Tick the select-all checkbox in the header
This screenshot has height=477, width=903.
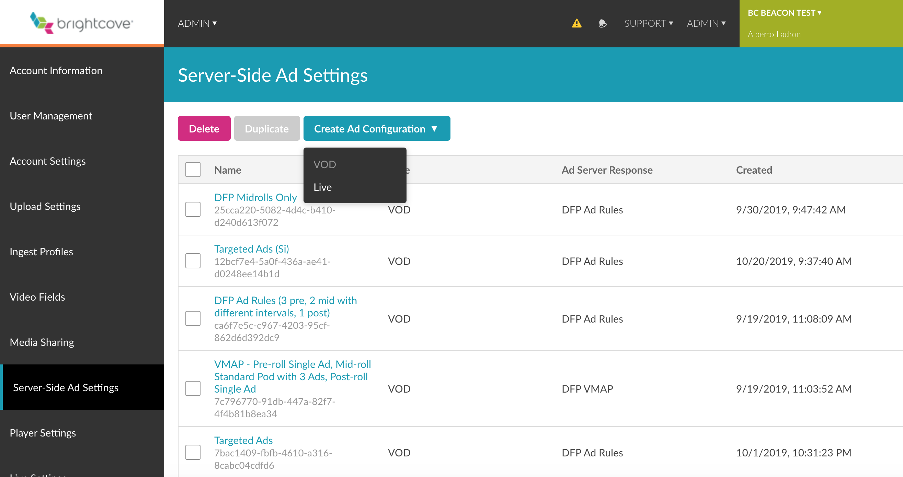click(x=193, y=170)
